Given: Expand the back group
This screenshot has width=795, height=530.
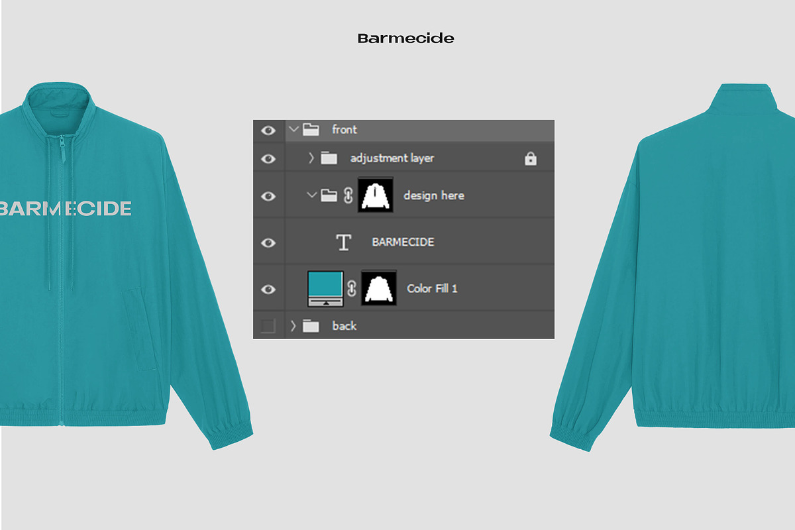Looking at the screenshot, I should [294, 326].
